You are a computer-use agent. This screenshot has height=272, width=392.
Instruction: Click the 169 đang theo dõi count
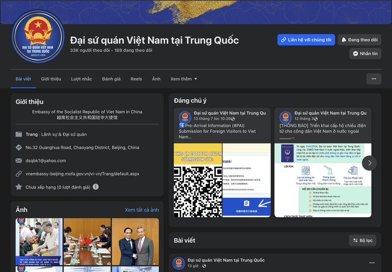pos(133,51)
